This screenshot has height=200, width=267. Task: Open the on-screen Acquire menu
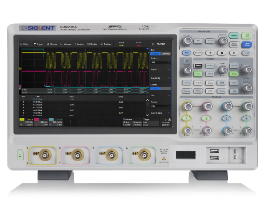pos(79,44)
